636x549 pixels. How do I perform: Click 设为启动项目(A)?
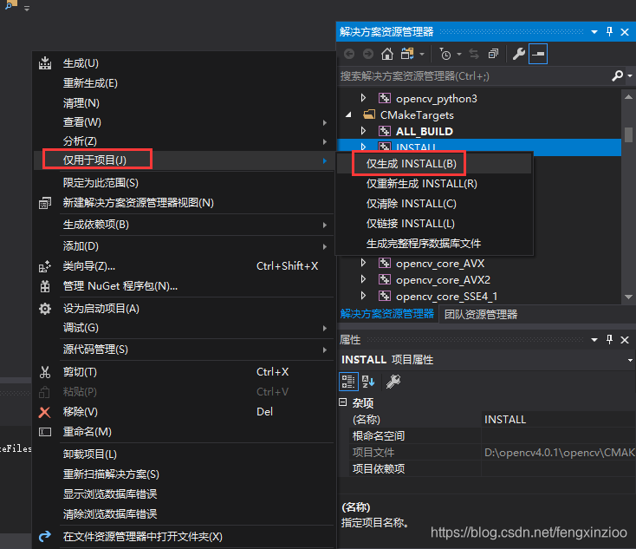pyautogui.click(x=185, y=309)
